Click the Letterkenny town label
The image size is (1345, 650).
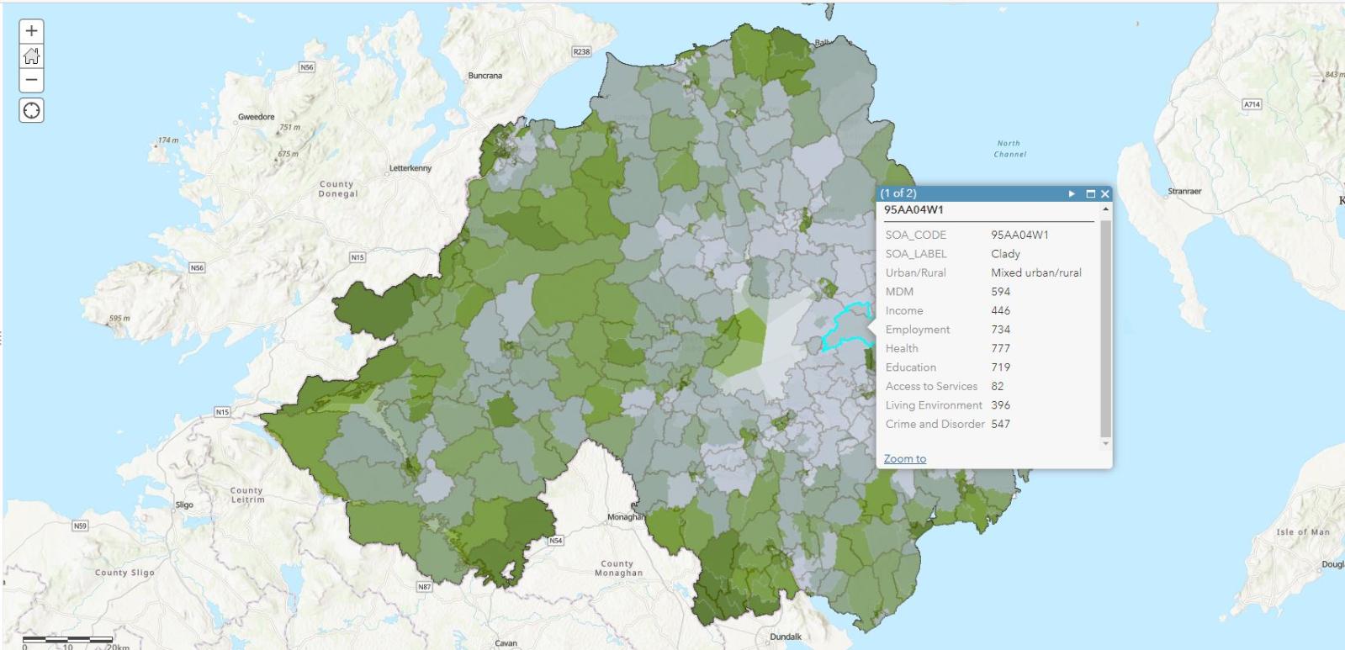(x=410, y=168)
